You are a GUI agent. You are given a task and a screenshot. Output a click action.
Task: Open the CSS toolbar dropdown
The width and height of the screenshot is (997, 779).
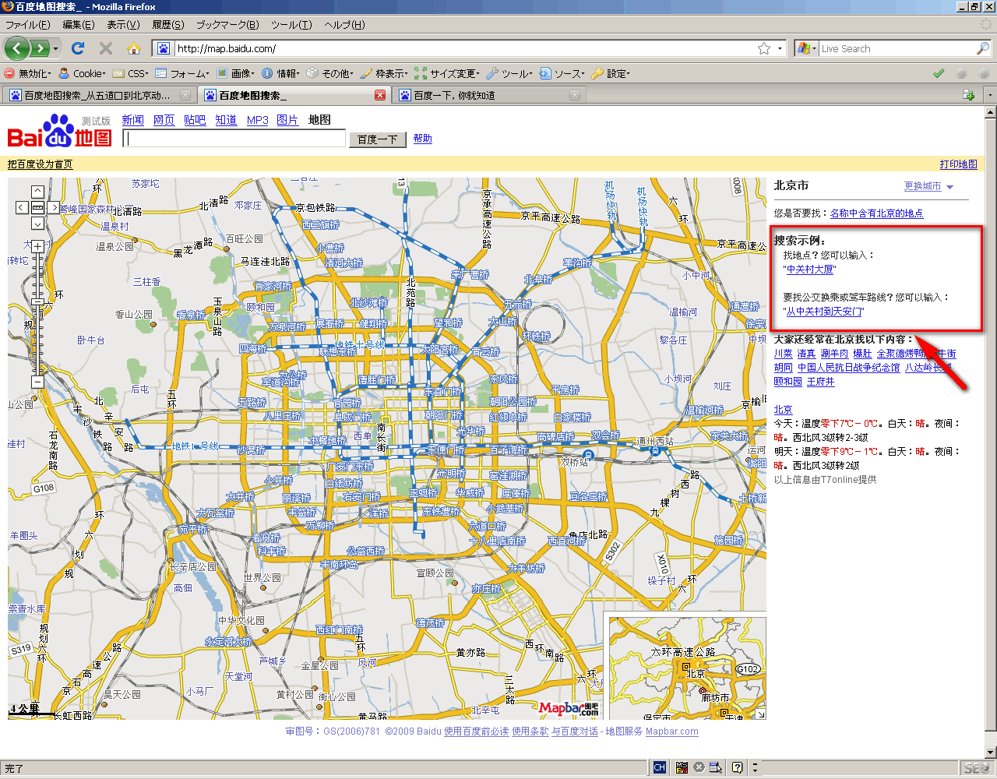pos(131,73)
